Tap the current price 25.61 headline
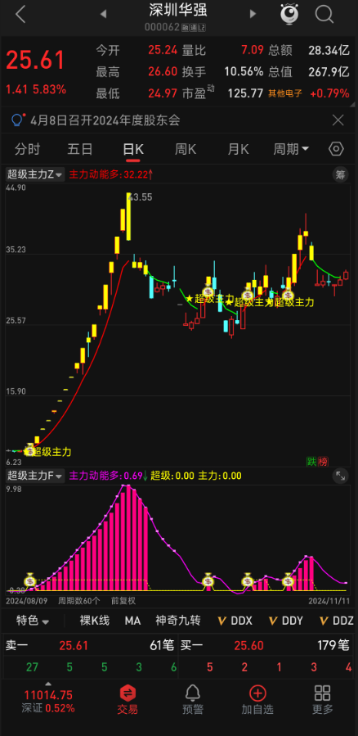 tap(34, 60)
